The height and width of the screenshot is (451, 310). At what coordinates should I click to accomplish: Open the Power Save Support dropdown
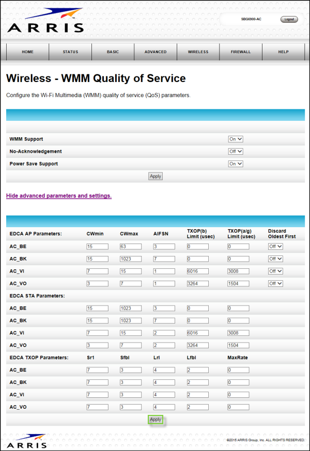(236, 164)
